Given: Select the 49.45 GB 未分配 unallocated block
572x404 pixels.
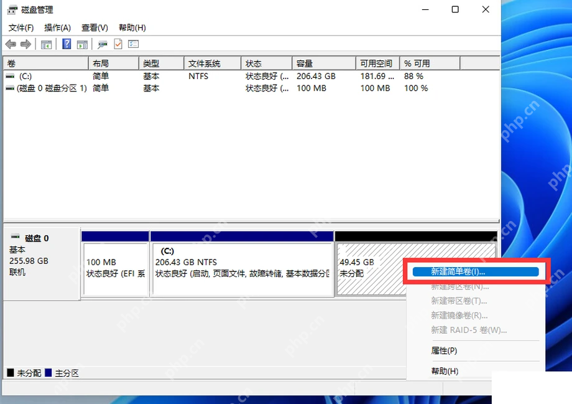Looking at the screenshot, I should coord(371,268).
